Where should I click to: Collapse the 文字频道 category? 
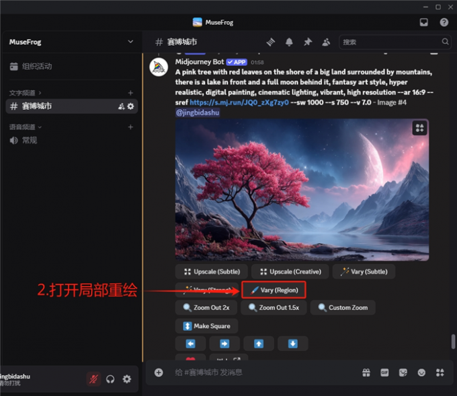(25, 93)
